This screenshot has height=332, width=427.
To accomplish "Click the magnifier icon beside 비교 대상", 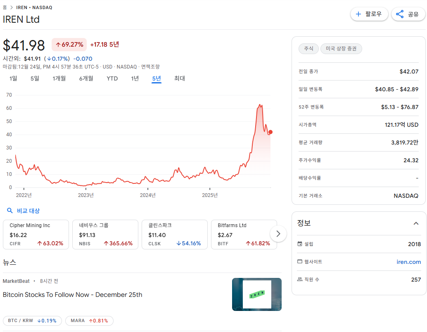I will pyautogui.click(x=9, y=211).
